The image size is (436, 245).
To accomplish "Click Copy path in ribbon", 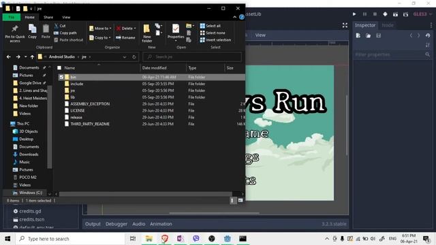I will (x=65, y=33).
